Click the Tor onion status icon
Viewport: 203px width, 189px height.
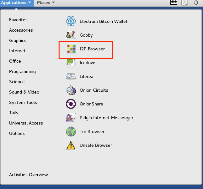pos(196,2)
